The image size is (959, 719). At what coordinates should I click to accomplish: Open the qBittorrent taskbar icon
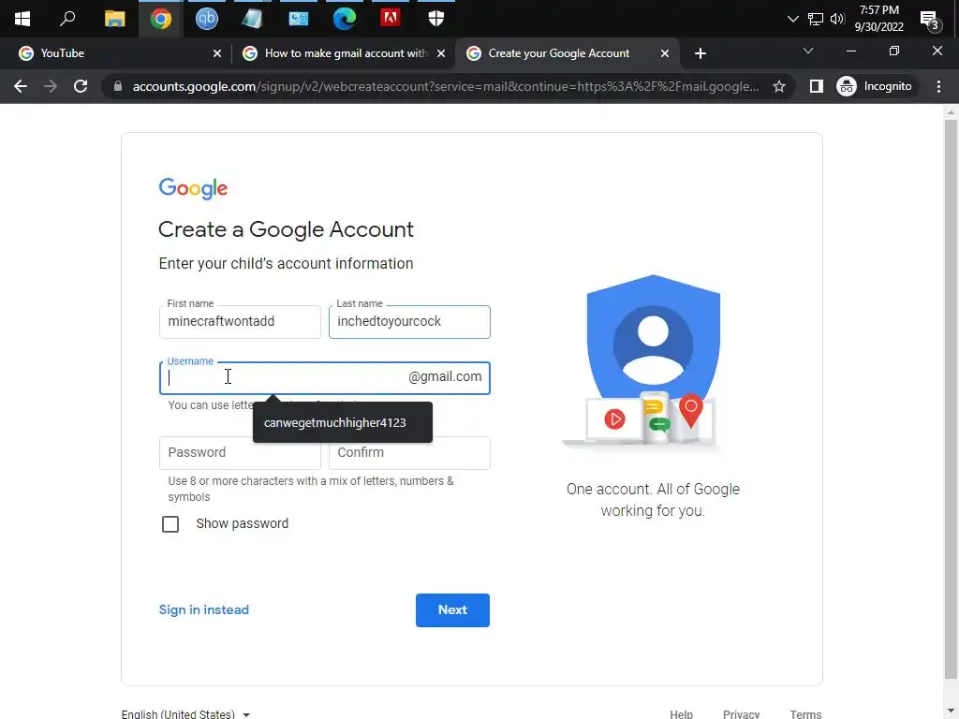click(x=207, y=19)
